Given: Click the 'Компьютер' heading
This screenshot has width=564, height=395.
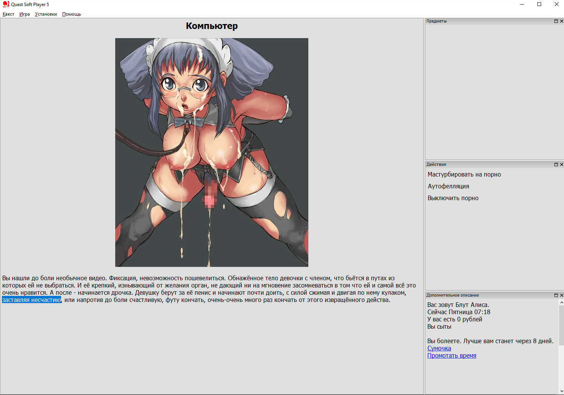Looking at the screenshot, I should pyautogui.click(x=212, y=26).
